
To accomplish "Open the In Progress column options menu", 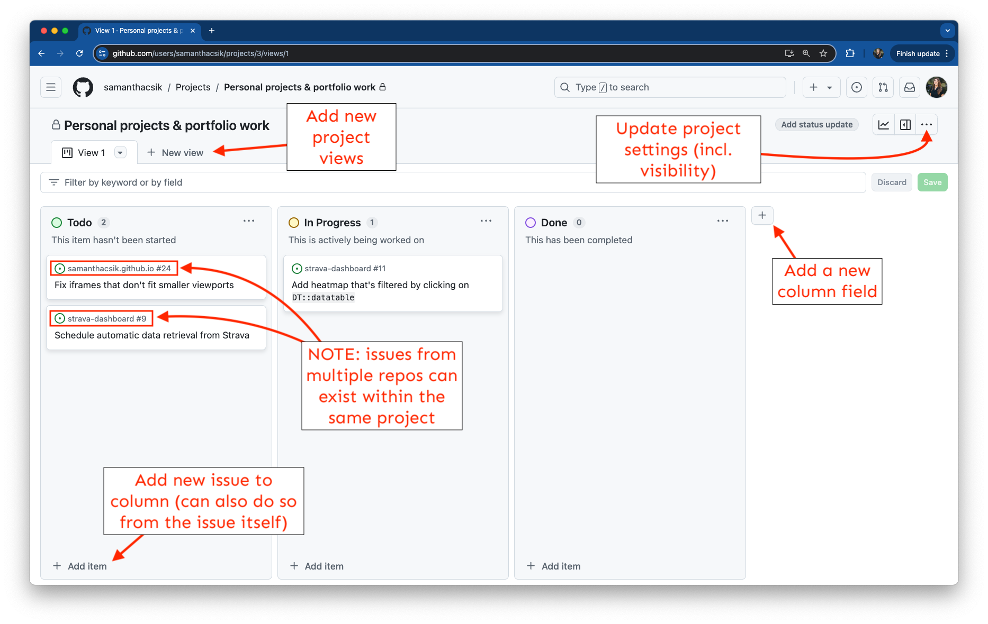I will [x=486, y=221].
